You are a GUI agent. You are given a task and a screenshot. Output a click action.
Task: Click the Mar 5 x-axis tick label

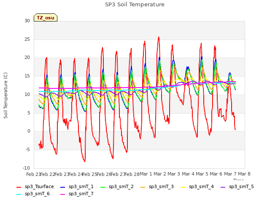pos(202,174)
